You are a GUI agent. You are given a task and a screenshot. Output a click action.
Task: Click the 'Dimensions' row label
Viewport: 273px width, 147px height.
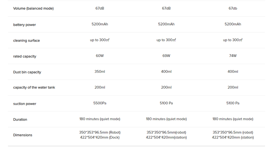click(x=23, y=135)
